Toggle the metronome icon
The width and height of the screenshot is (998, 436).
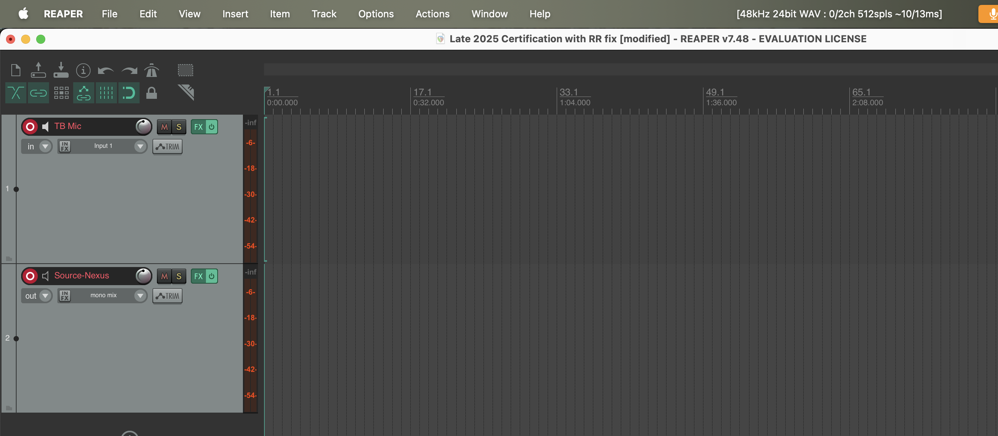pos(151,71)
